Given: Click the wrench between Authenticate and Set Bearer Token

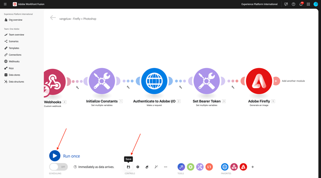Looking at the screenshot, I should (181, 87).
